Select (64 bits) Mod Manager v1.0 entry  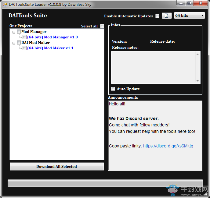coord(52,37)
